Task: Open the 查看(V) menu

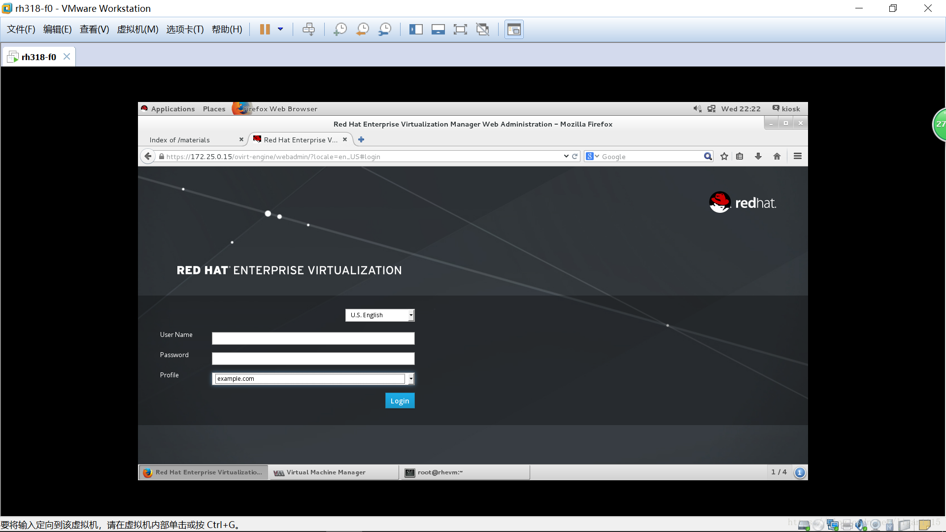Action: (95, 30)
